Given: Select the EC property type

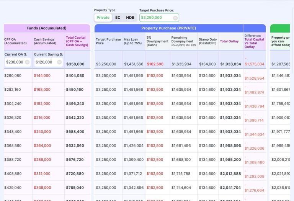Looking at the screenshot, I should click(118, 18).
